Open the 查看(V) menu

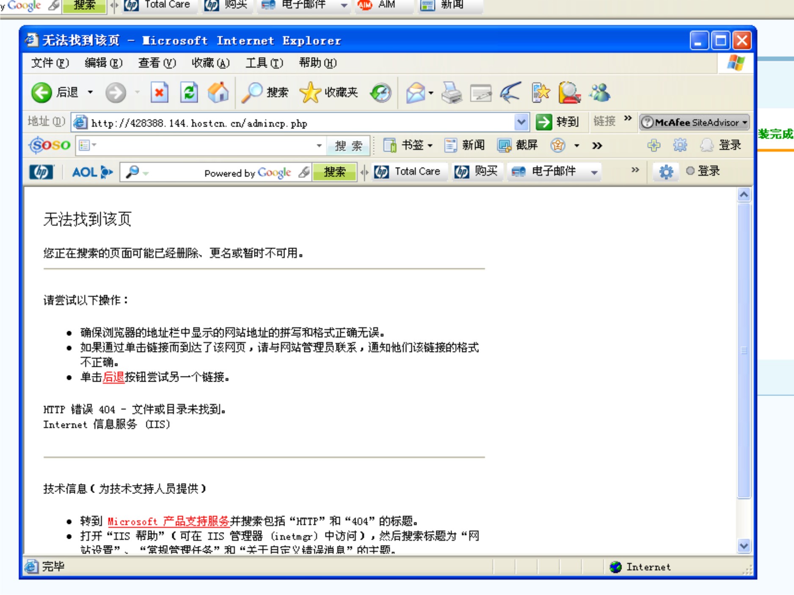pos(157,63)
